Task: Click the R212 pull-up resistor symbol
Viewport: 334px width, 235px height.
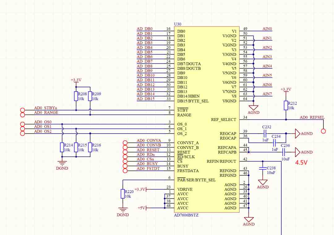Action: [x=286, y=105]
